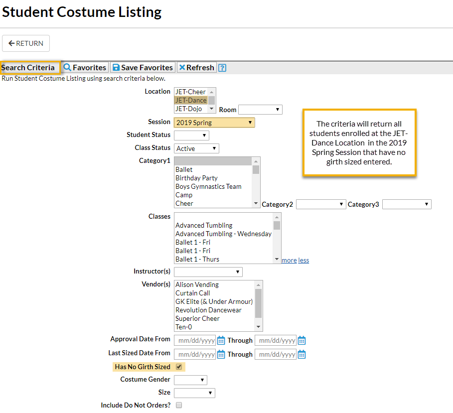Select the Search Criteria tab
The width and height of the screenshot is (453, 413).
29,68
